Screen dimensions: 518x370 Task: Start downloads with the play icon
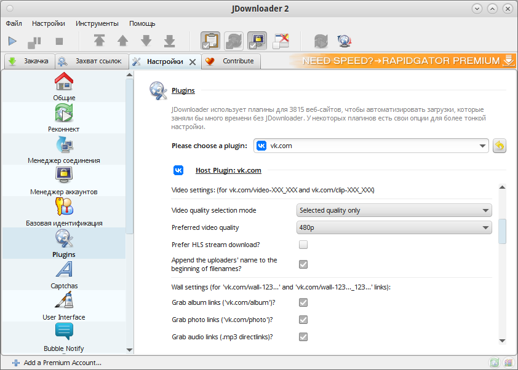(x=12, y=41)
